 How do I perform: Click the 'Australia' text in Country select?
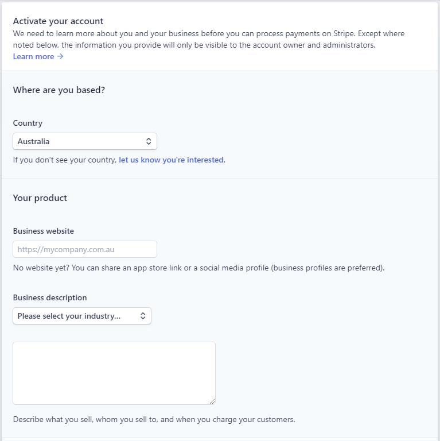click(33, 141)
